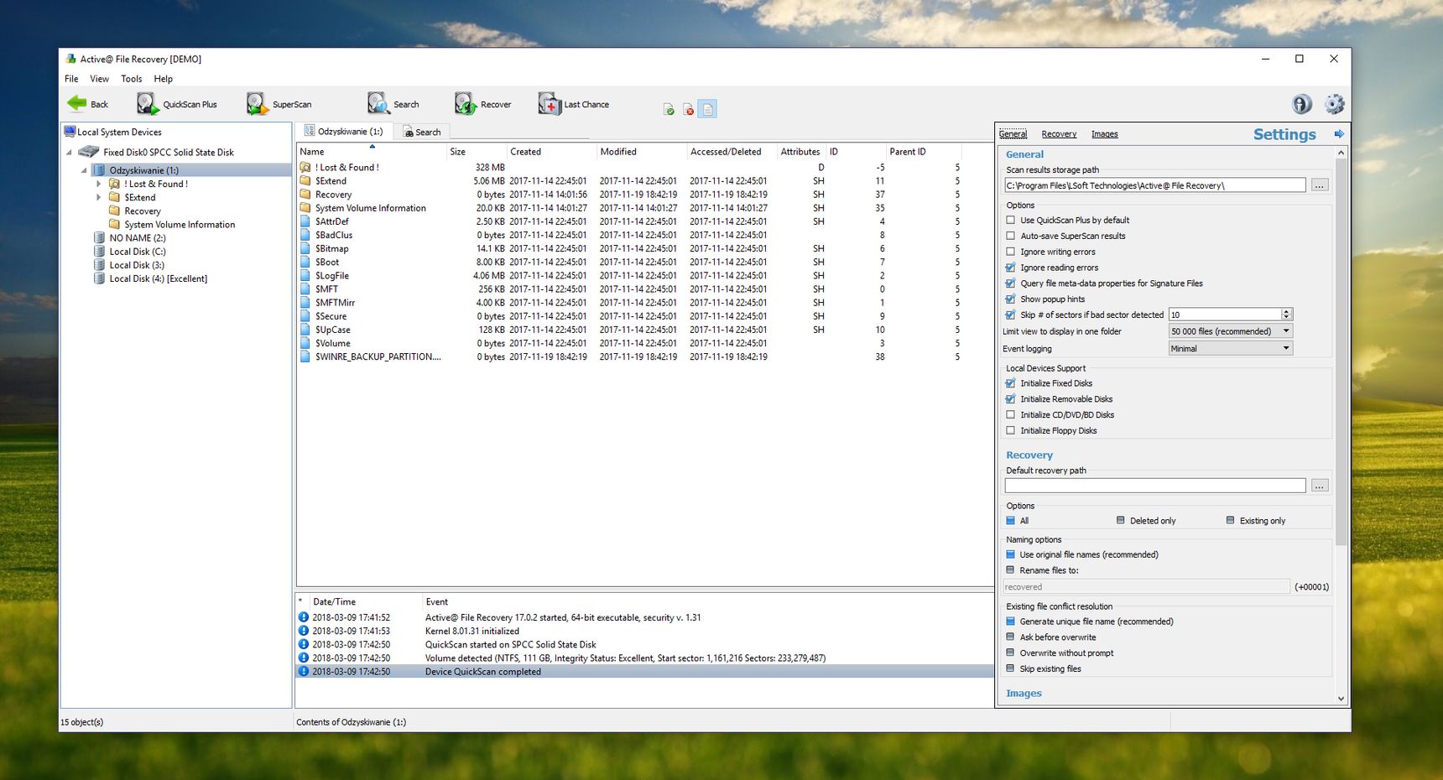Jump to General settings link
1443x780 pixels.
click(1013, 134)
